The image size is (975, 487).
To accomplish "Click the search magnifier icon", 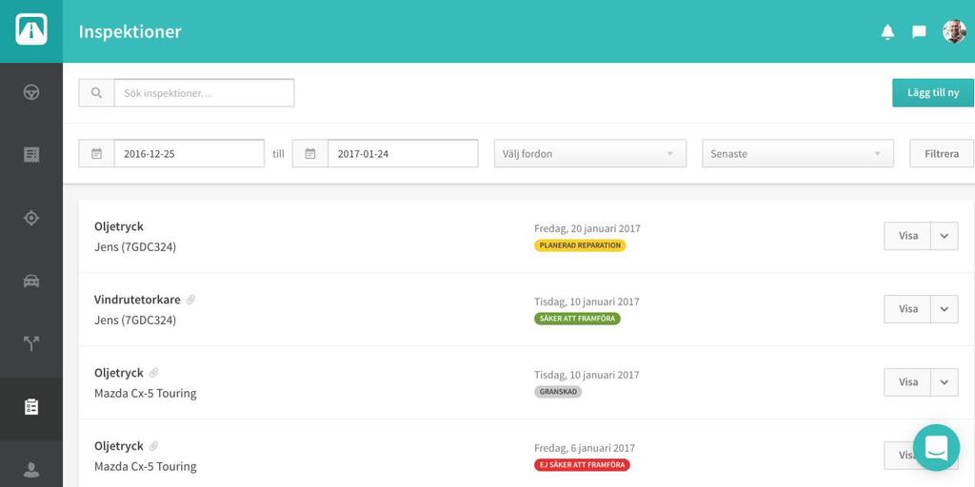I will [x=96, y=92].
